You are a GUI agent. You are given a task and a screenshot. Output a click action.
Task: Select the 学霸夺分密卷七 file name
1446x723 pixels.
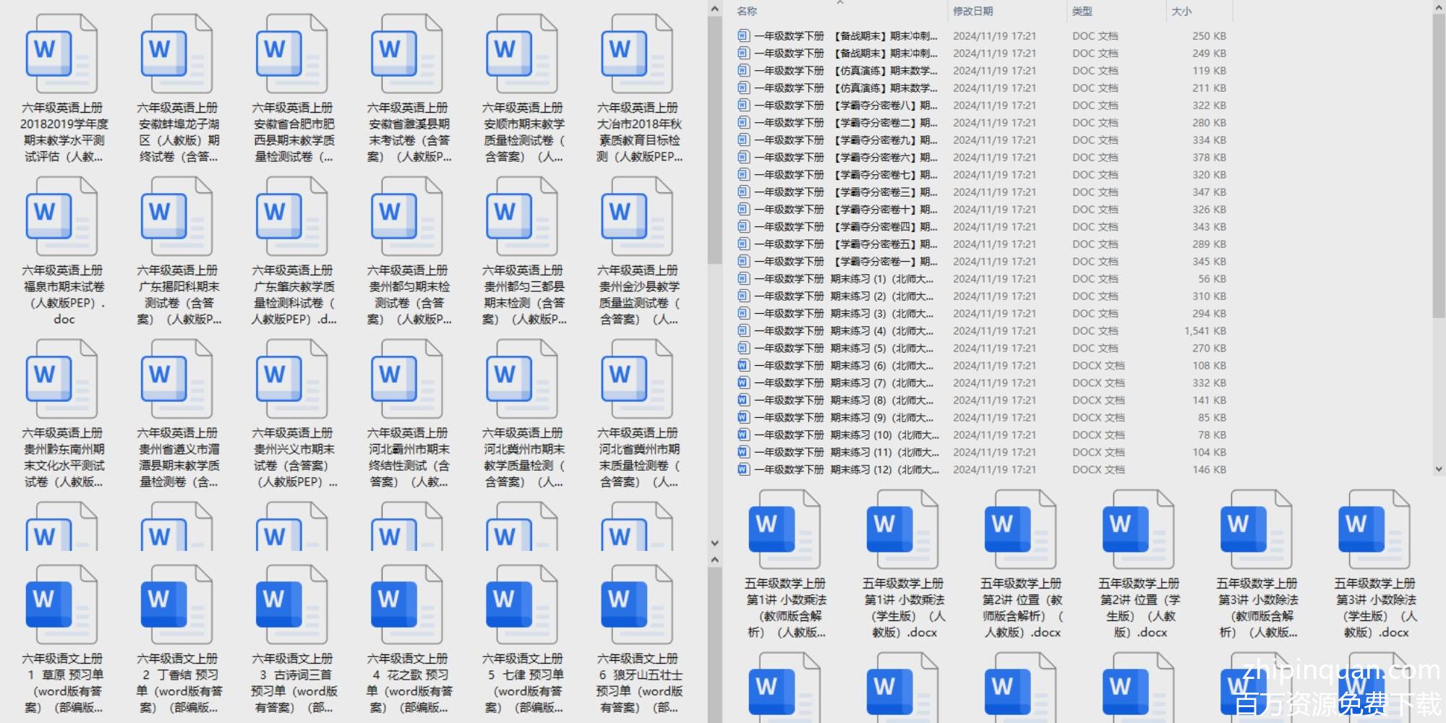[x=845, y=174]
